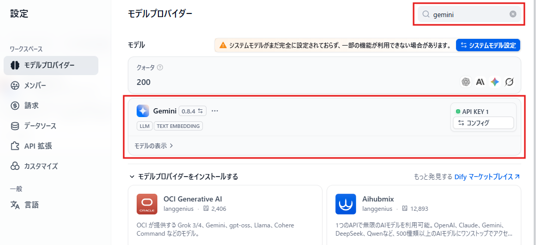Viewport: 543px width, 245px height.
Task: Expand モデルの表示 for Gemini
Action: pos(153,146)
